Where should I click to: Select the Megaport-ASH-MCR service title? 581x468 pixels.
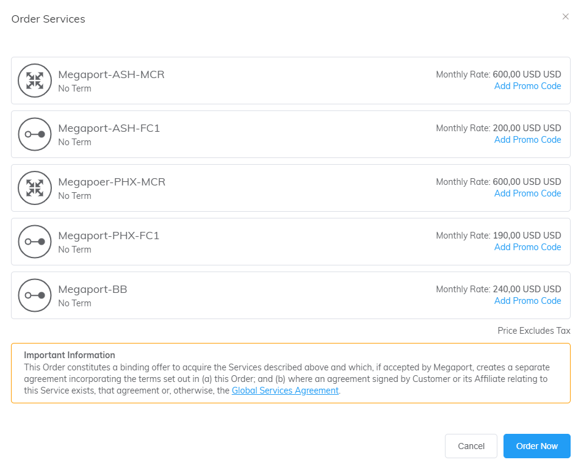point(111,74)
